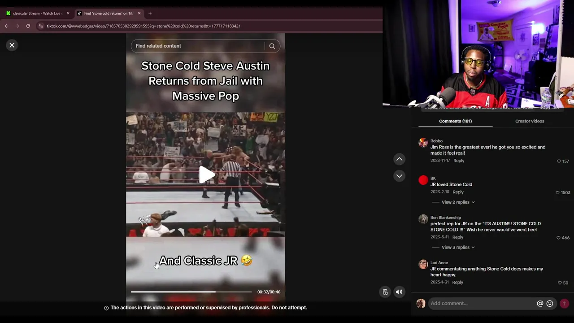
Task: Like BK's comment with the heart
Action: [x=557, y=192]
